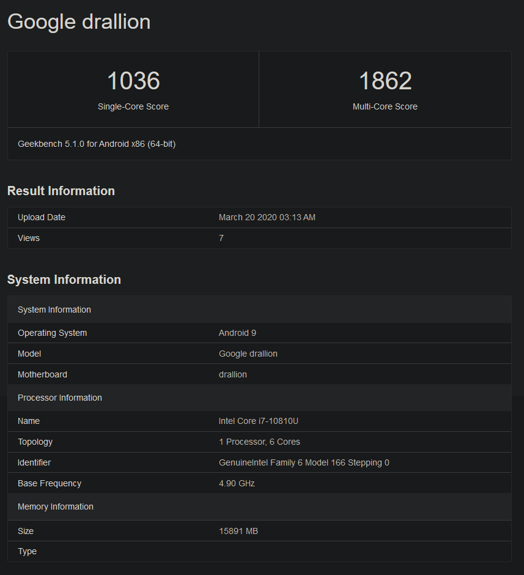Click the Geekbench 5.1.0 for Android text
This screenshot has width=524, height=575.
[x=97, y=144]
